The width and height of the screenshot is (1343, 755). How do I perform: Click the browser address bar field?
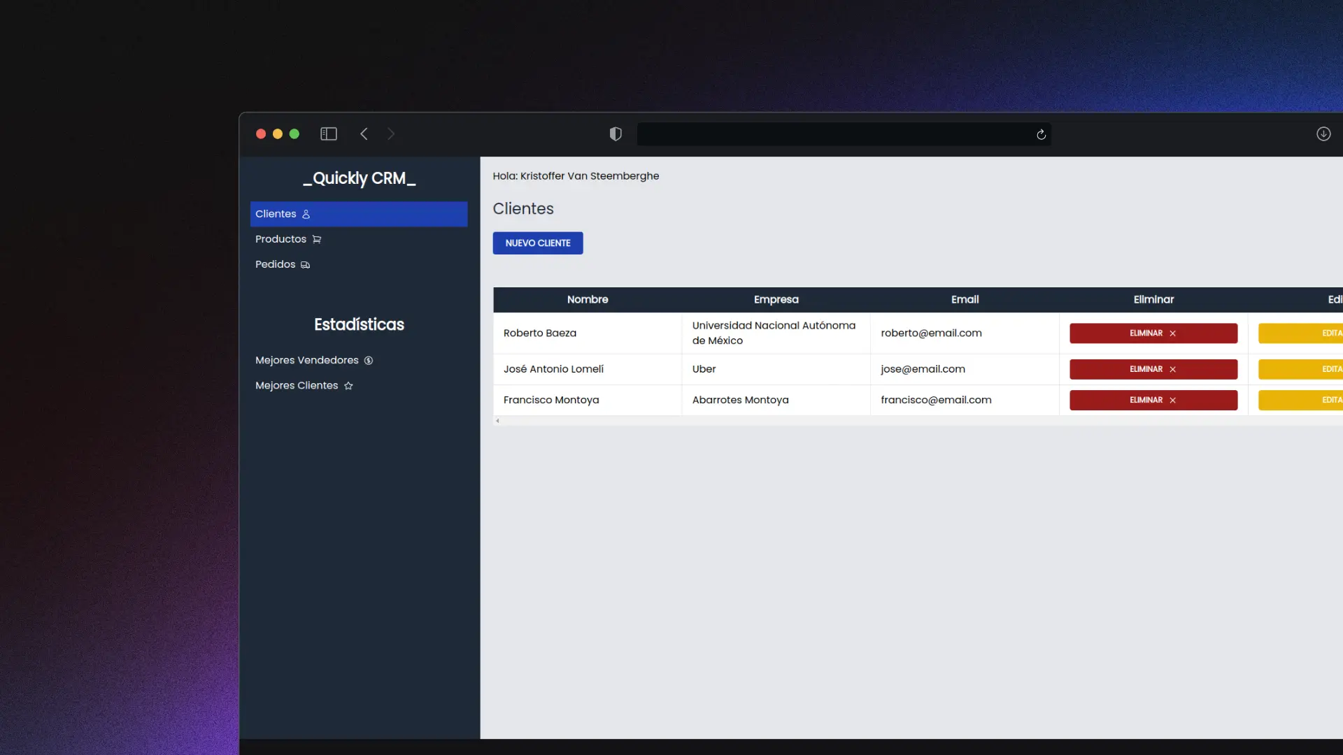pos(836,134)
